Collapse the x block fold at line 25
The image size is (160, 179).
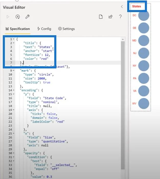(x=14, y=133)
